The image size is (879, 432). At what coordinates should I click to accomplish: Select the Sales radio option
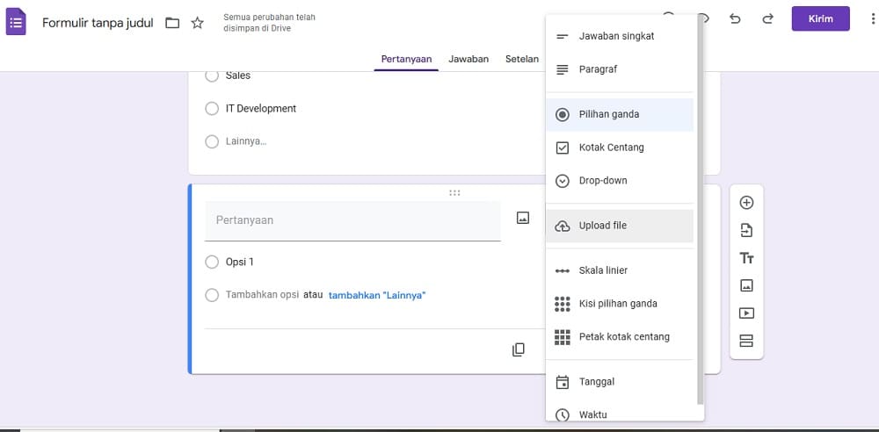(212, 76)
